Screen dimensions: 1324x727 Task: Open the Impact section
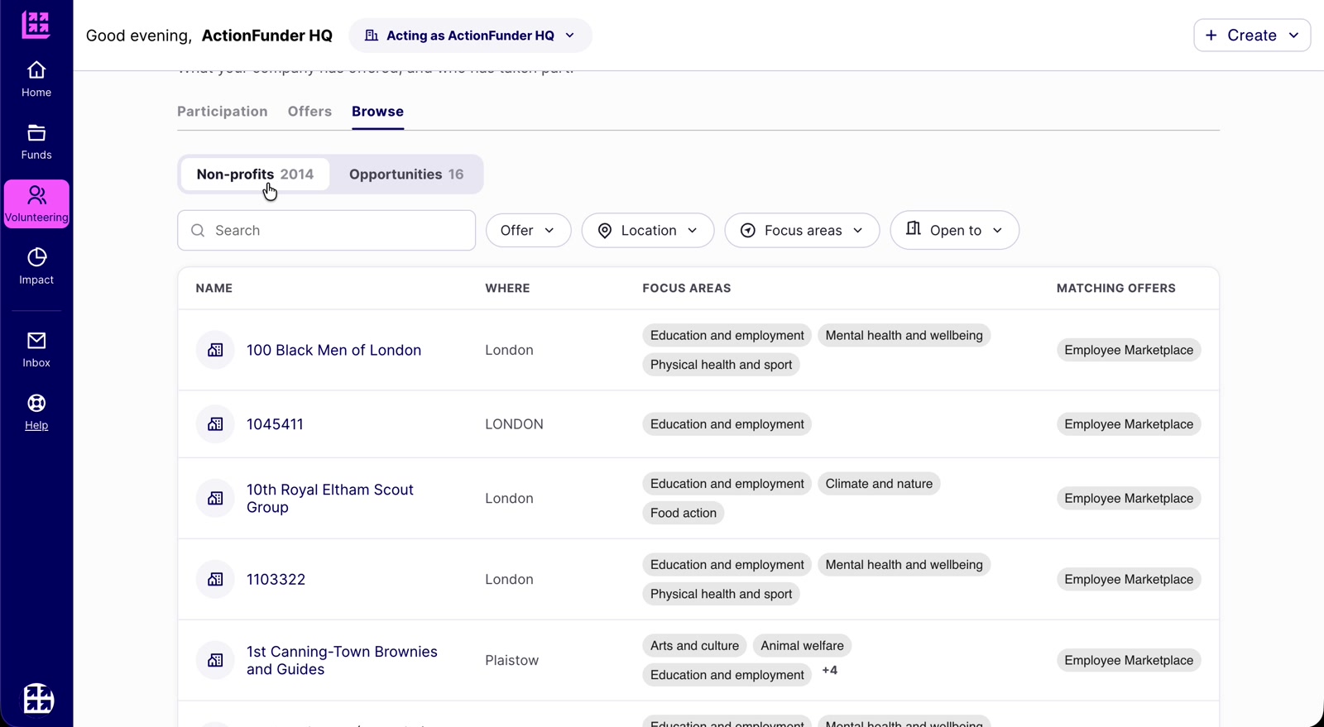(36, 266)
